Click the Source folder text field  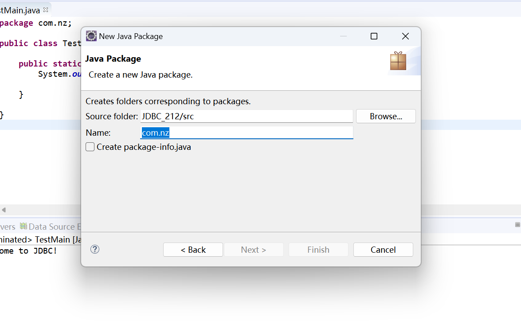(247, 117)
